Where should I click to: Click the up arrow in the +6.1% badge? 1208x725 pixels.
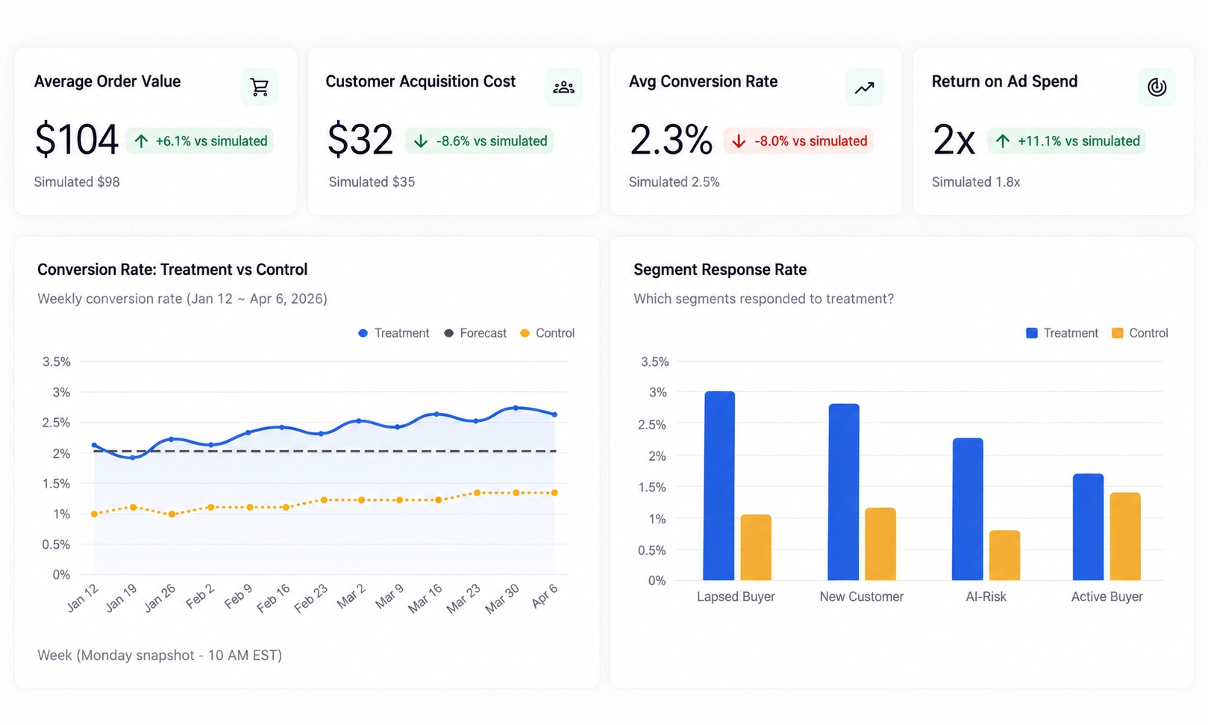coord(141,141)
